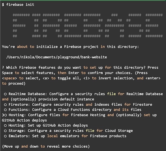Click the question mark prompt symbol
The image size is (166, 151).
(3, 68)
